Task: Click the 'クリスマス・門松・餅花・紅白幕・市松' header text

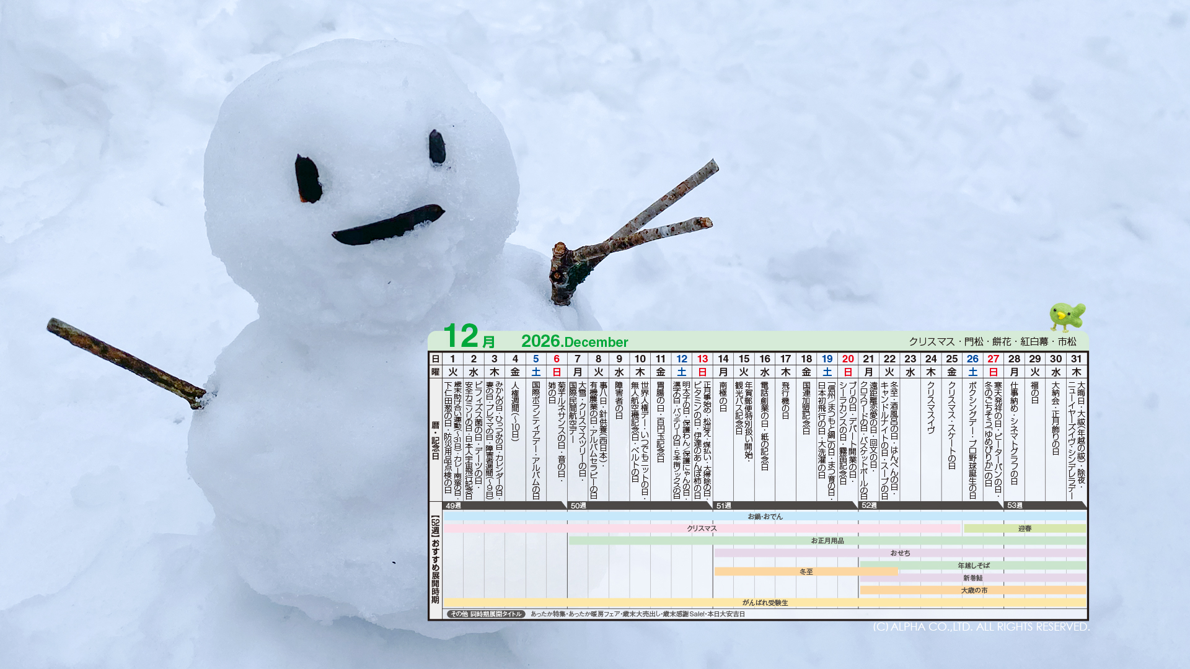Action: (x=992, y=341)
